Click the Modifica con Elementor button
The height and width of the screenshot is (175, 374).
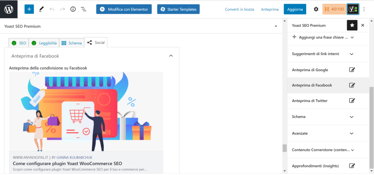[x=124, y=9]
